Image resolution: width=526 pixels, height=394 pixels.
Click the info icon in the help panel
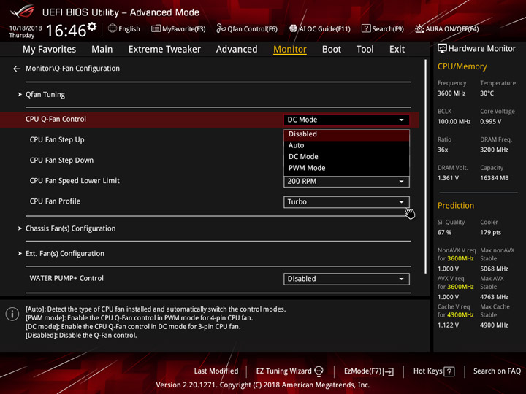coord(12,314)
